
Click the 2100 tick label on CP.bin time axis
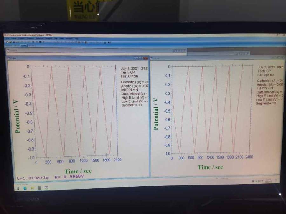coord(118,159)
